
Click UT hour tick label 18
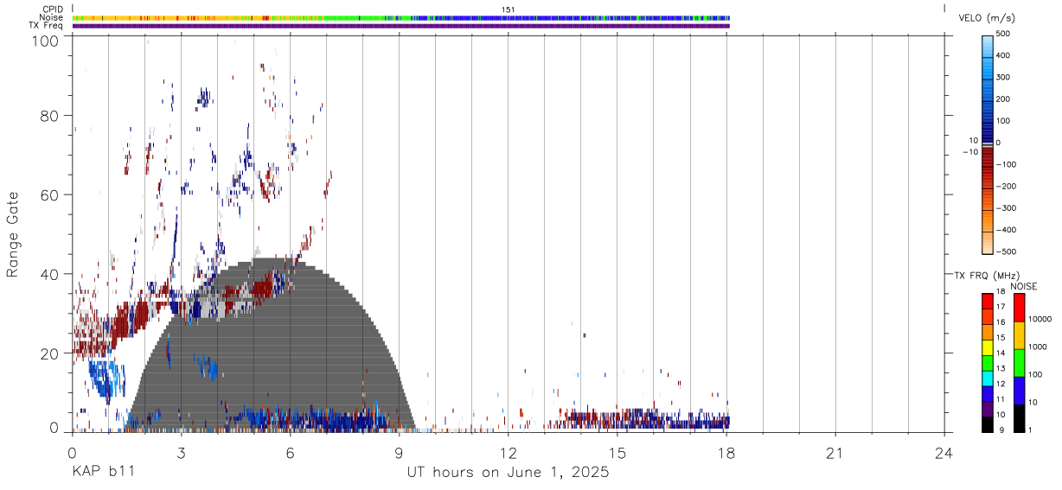(726, 453)
